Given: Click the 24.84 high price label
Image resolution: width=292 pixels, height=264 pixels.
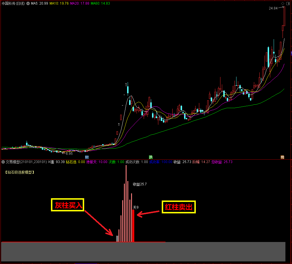Looking at the screenshot, I should coord(273,8).
